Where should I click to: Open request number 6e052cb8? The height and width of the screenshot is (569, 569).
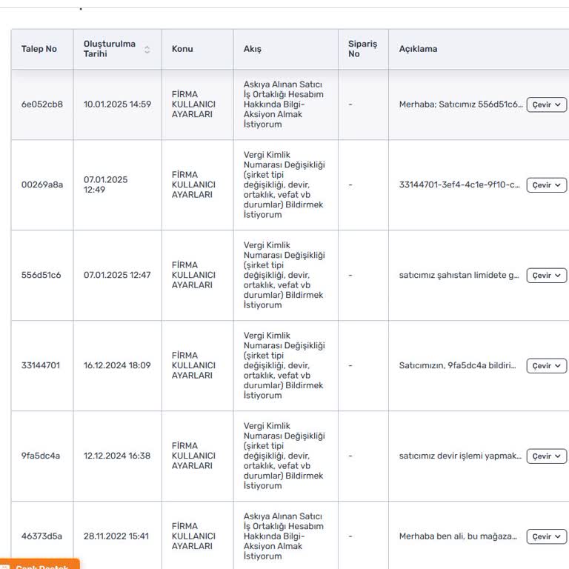pyautogui.click(x=42, y=104)
